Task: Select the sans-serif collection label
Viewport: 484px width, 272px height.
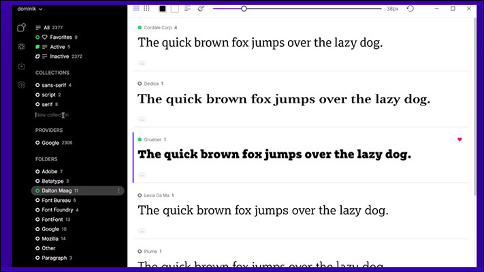Action: click(54, 85)
